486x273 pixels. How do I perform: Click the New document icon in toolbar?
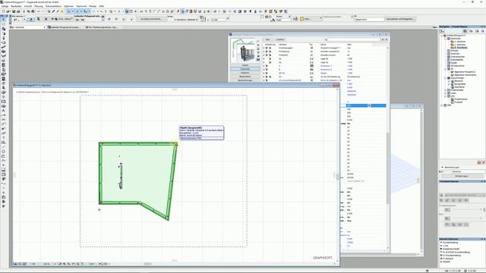pos(3,11)
